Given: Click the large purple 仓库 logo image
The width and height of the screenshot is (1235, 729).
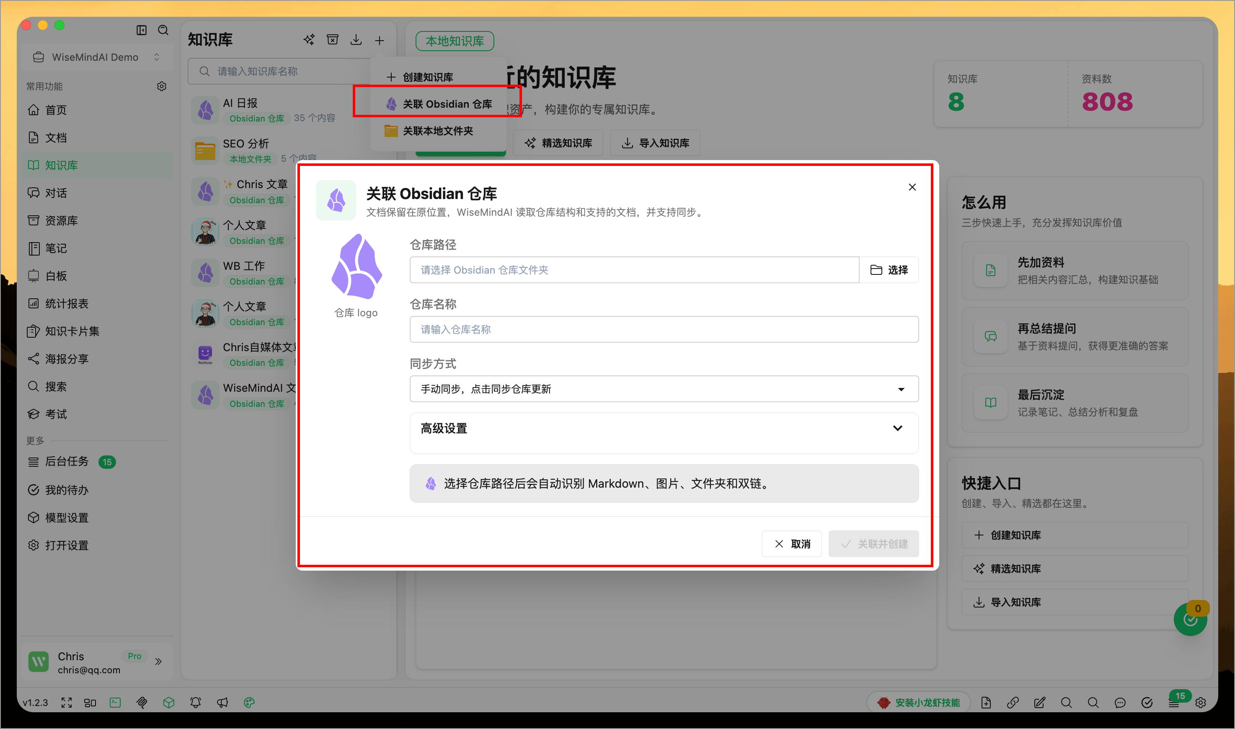Looking at the screenshot, I should pyautogui.click(x=357, y=266).
